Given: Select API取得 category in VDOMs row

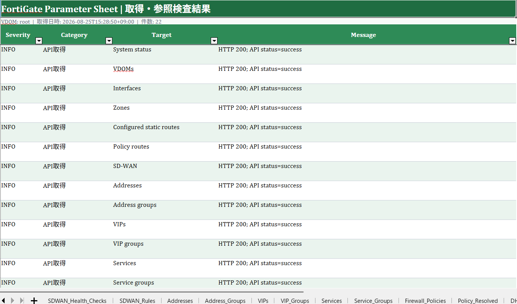Looking at the screenshot, I should coord(77,74).
